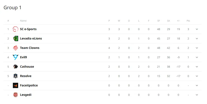Open the Resolve team name link
Viewport: 207px width, 104px height.
pos(26,76)
